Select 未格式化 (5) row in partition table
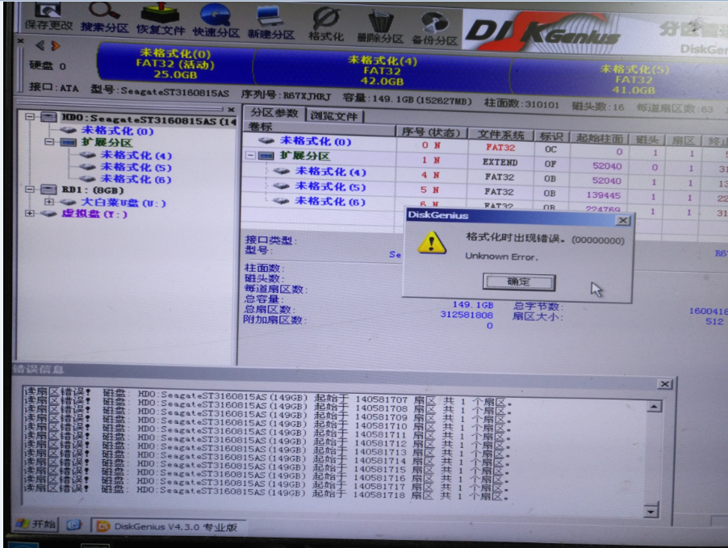Viewport: 728px width, 548px height. click(x=331, y=186)
